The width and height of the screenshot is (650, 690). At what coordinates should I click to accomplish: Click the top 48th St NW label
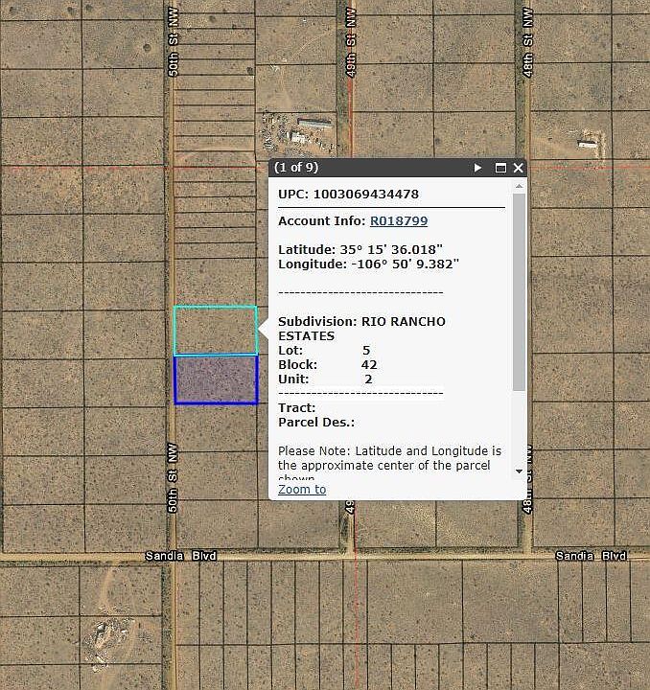click(x=527, y=42)
